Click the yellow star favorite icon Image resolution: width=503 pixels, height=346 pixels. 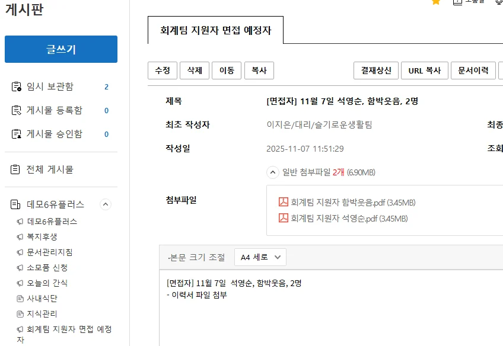click(x=436, y=2)
